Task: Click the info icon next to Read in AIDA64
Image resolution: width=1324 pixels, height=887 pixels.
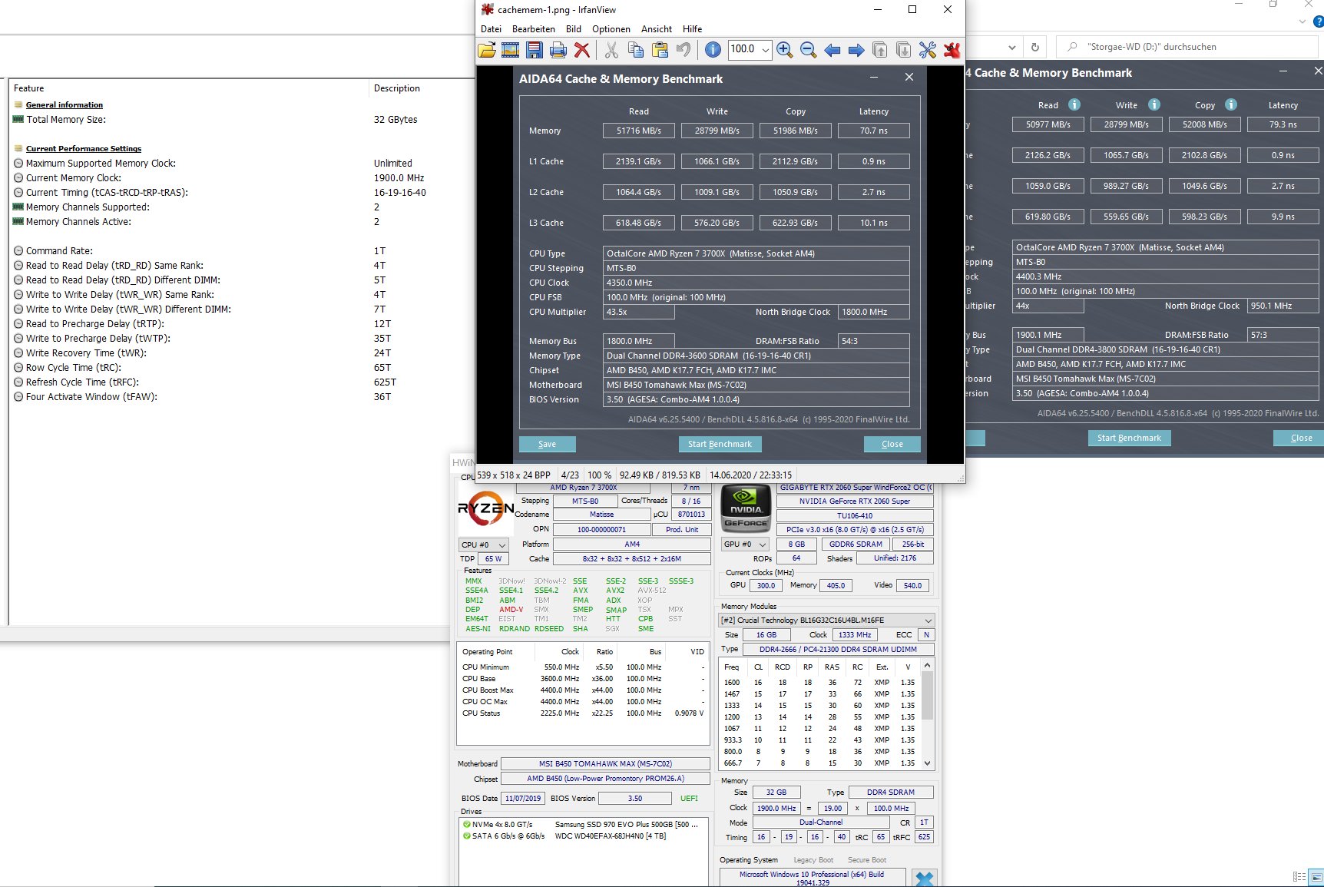Action: tap(1074, 104)
